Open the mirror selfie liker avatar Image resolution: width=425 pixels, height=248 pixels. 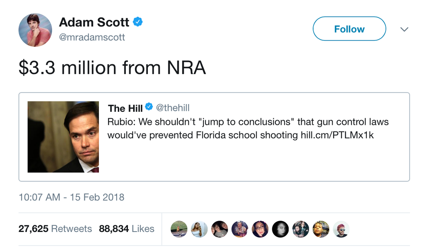pyautogui.click(x=199, y=229)
